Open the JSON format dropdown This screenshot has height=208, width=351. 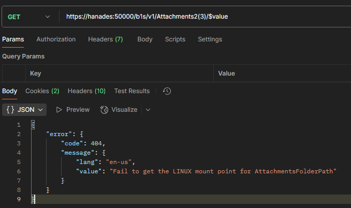[24, 110]
